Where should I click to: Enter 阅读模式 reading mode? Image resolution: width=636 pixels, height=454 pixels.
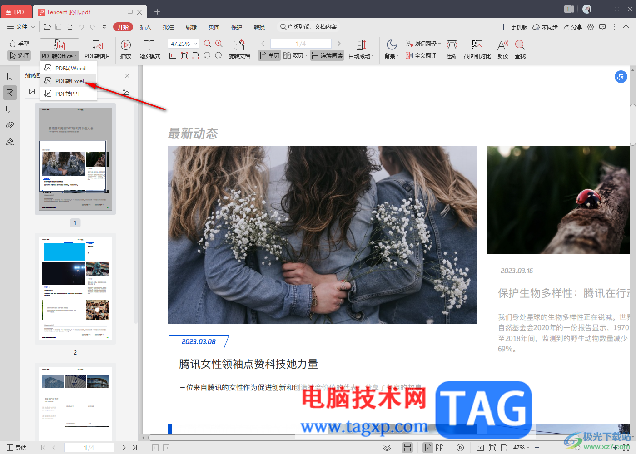tap(149, 49)
